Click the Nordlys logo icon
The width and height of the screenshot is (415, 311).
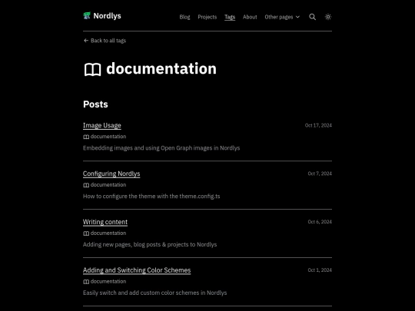[87, 16]
